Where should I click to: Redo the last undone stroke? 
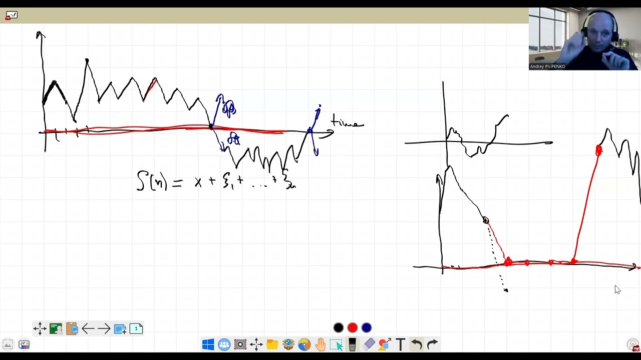432,344
